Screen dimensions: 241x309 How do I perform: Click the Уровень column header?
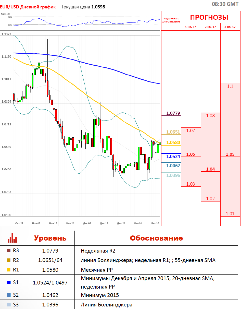click(x=50, y=238)
